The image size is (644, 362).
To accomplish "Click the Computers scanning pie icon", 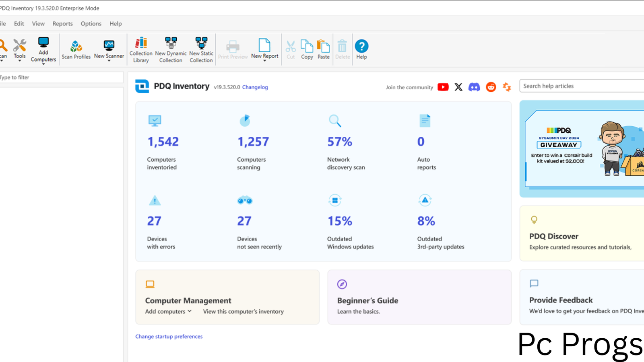I will click(x=245, y=120).
